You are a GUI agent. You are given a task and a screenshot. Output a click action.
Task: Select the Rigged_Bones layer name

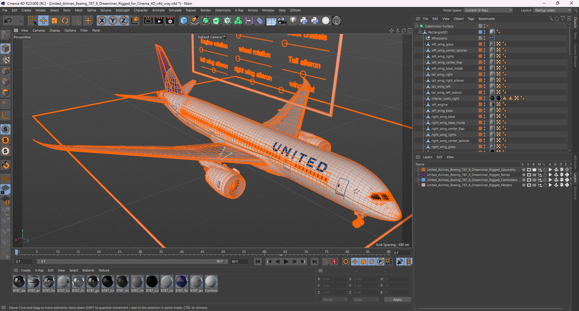[468, 175]
